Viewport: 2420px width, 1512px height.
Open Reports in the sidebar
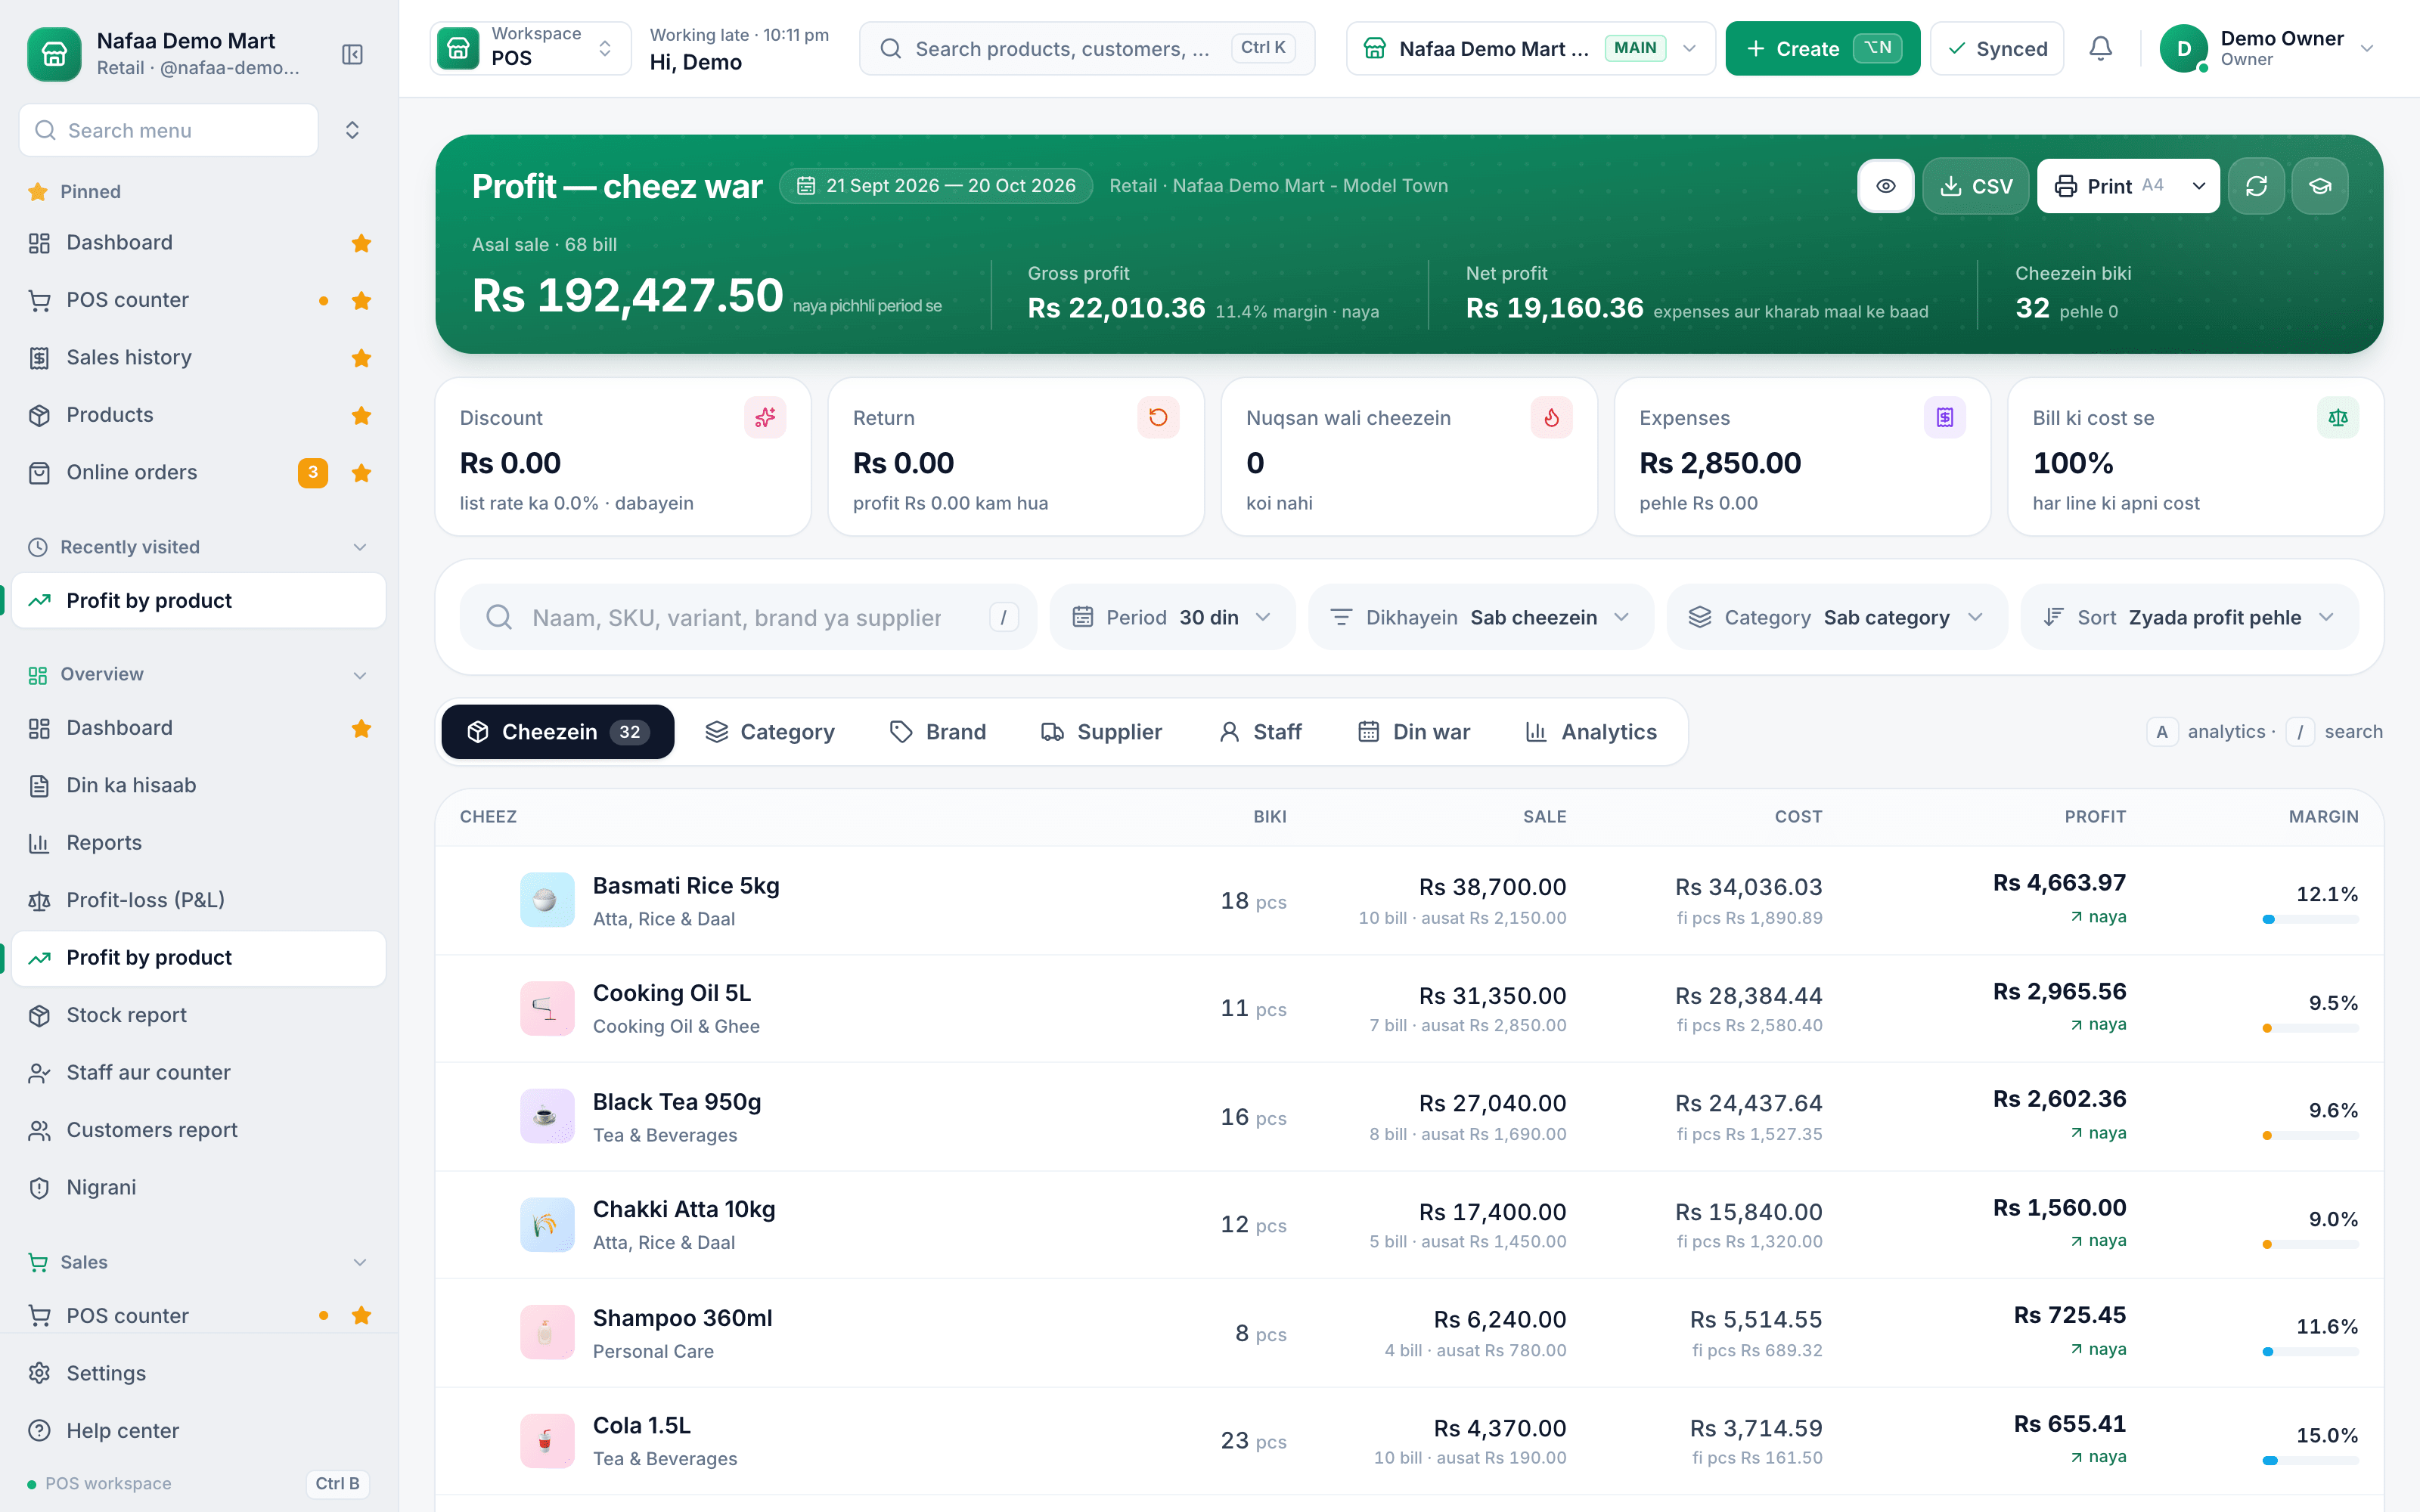pos(198,843)
